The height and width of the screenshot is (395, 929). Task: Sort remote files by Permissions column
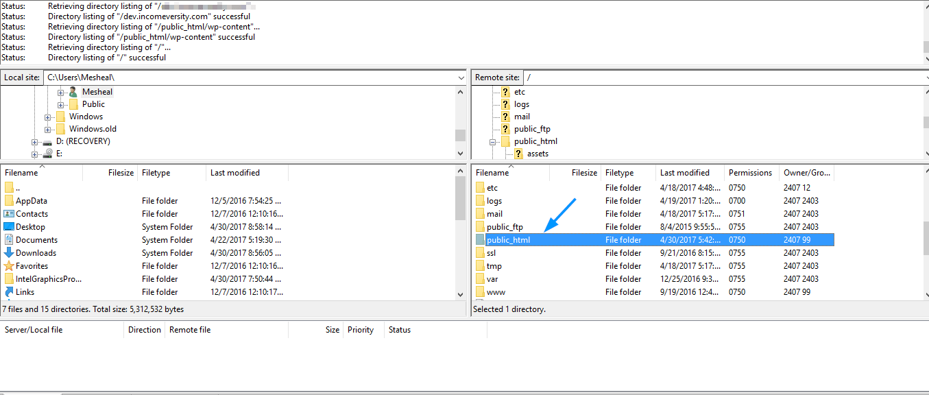point(750,173)
